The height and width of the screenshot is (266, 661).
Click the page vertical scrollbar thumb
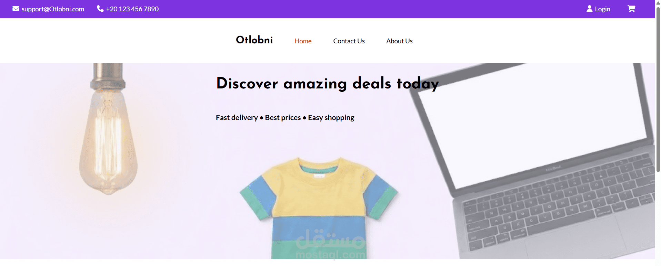pos(658,89)
